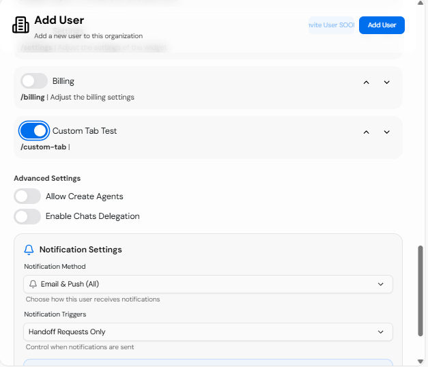Disable the Custom Tab Test toggle
The height and width of the screenshot is (367, 428).
[34, 131]
